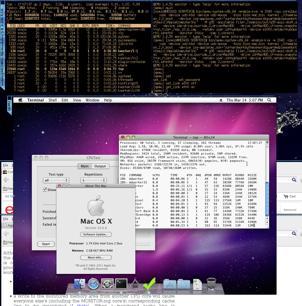Open the Apple menu in the menu bar

coord(20,100)
